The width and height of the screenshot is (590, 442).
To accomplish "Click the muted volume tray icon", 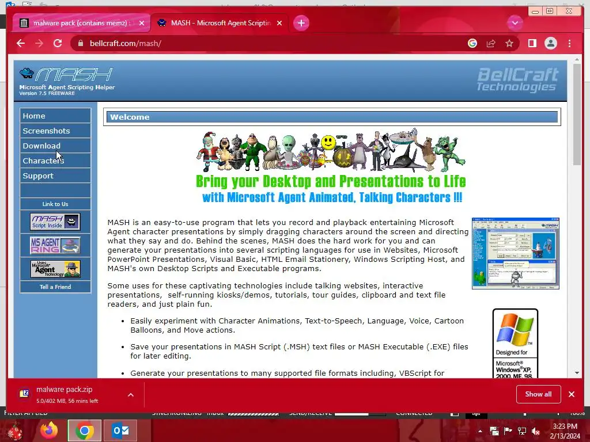I will [x=536, y=431].
